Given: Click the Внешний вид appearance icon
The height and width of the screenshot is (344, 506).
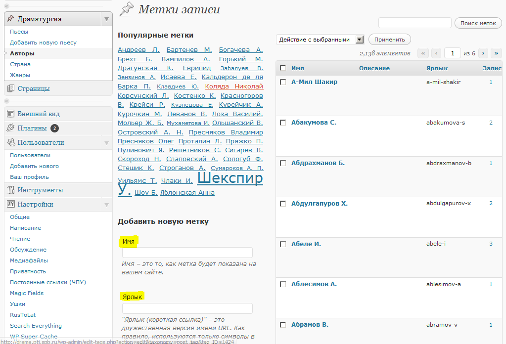Looking at the screenshot, I should pyautogui.click(x=10, y=114).
